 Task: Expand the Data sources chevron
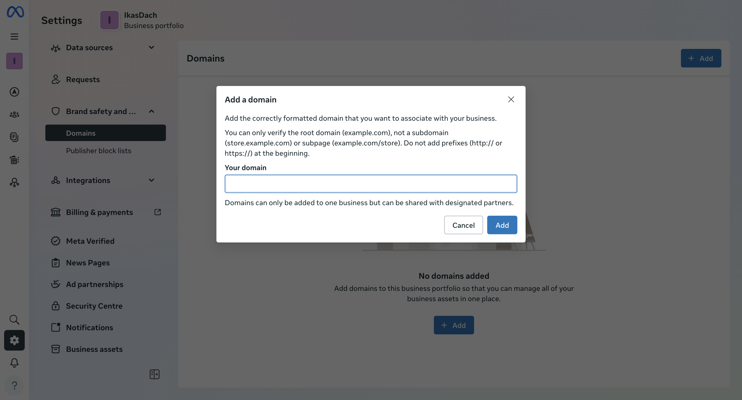[x=151, y=47]
